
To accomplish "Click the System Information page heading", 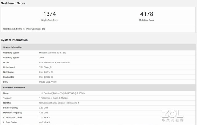I will click(x=14, y=40).
